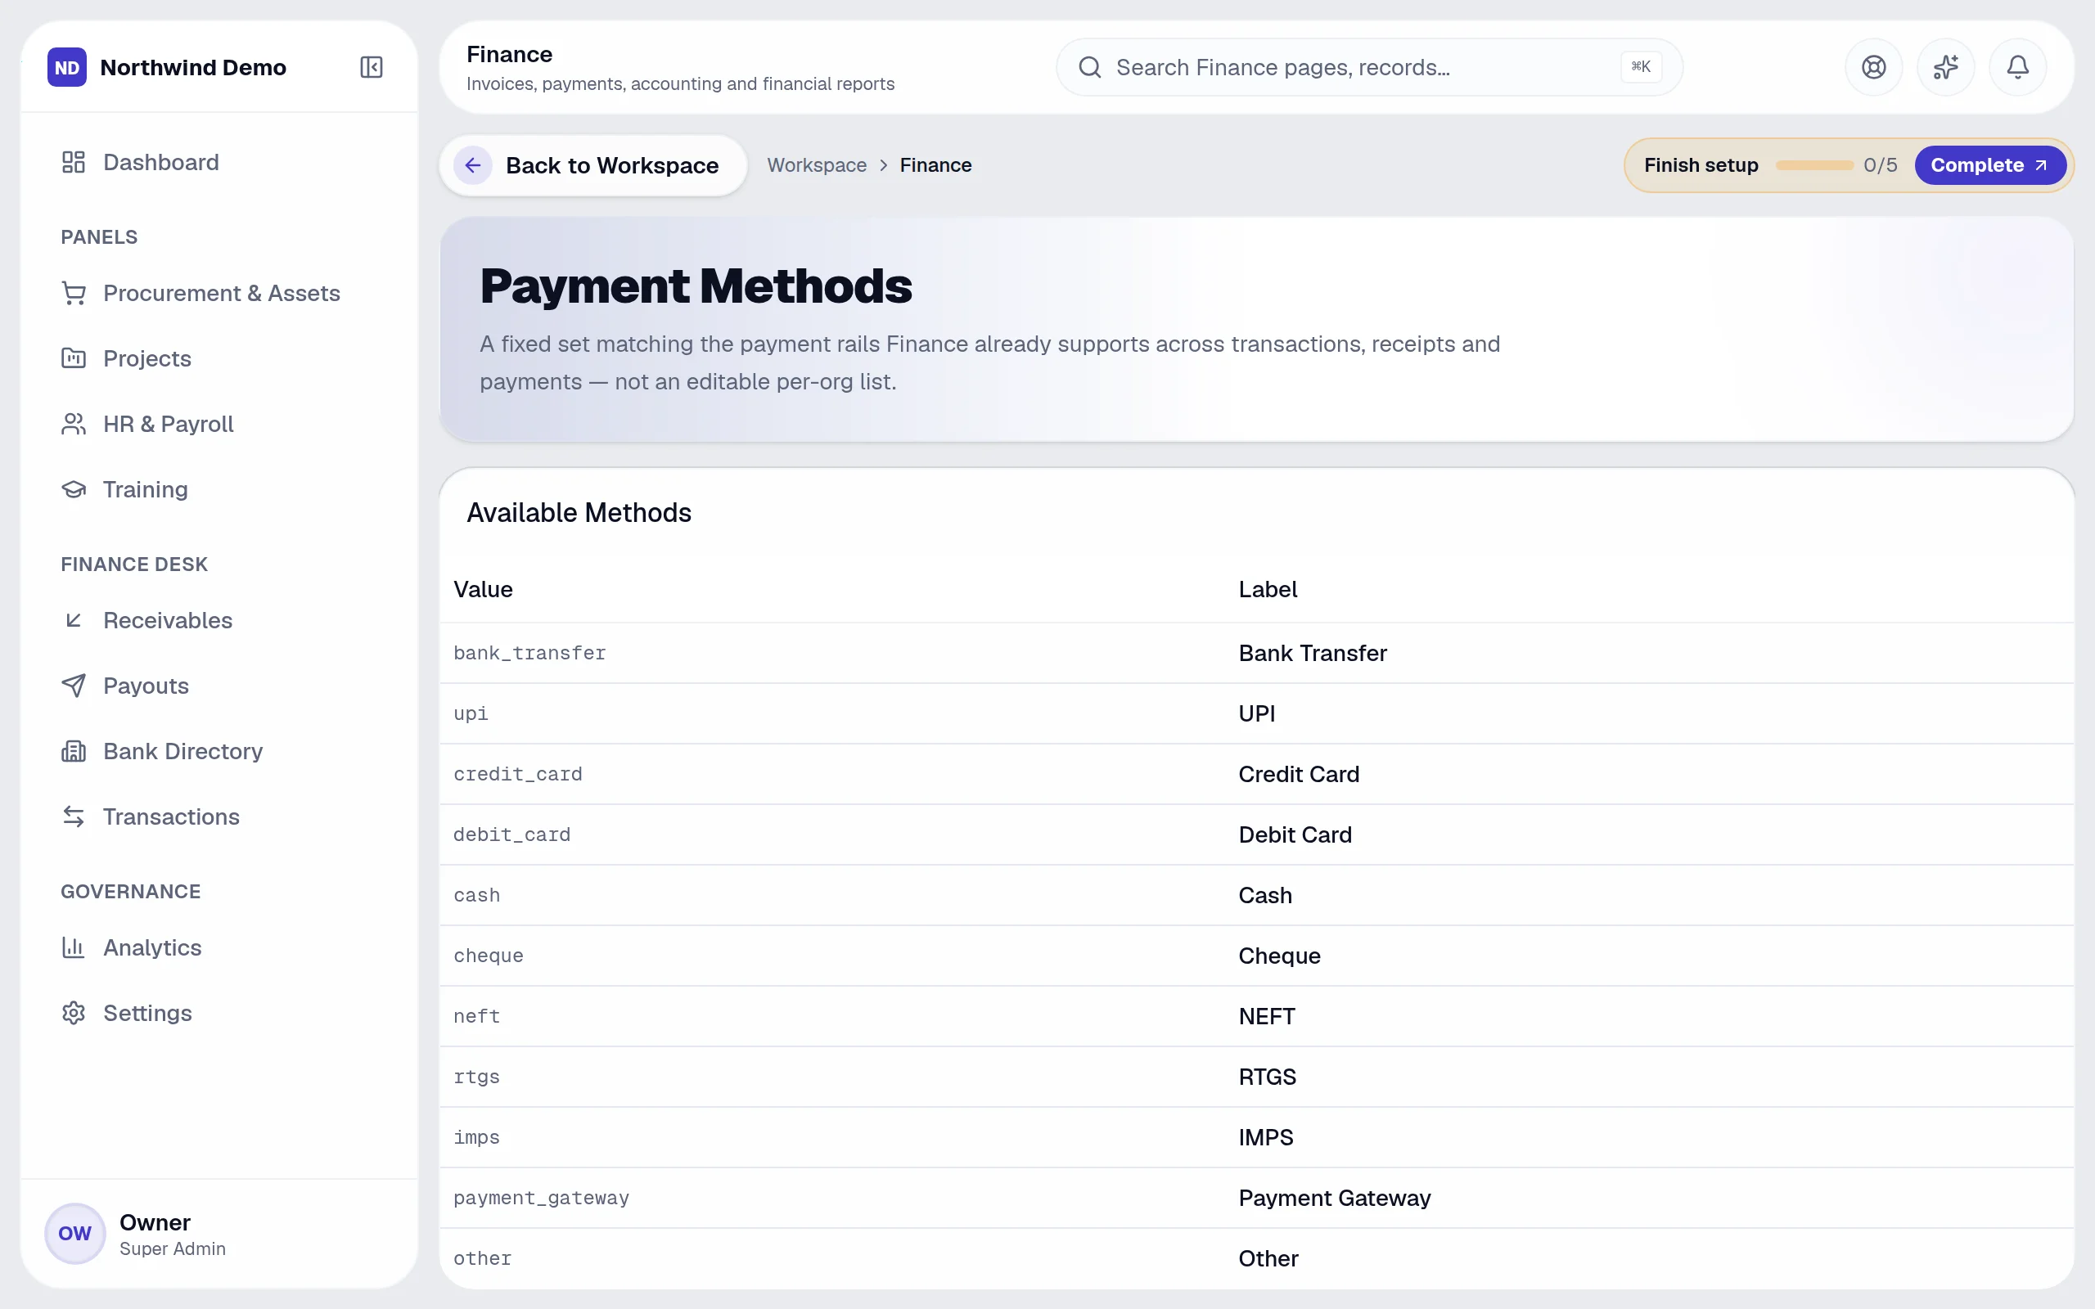
Task: Click the Procurement & Assets cart icon
Action: click(74, 294)
